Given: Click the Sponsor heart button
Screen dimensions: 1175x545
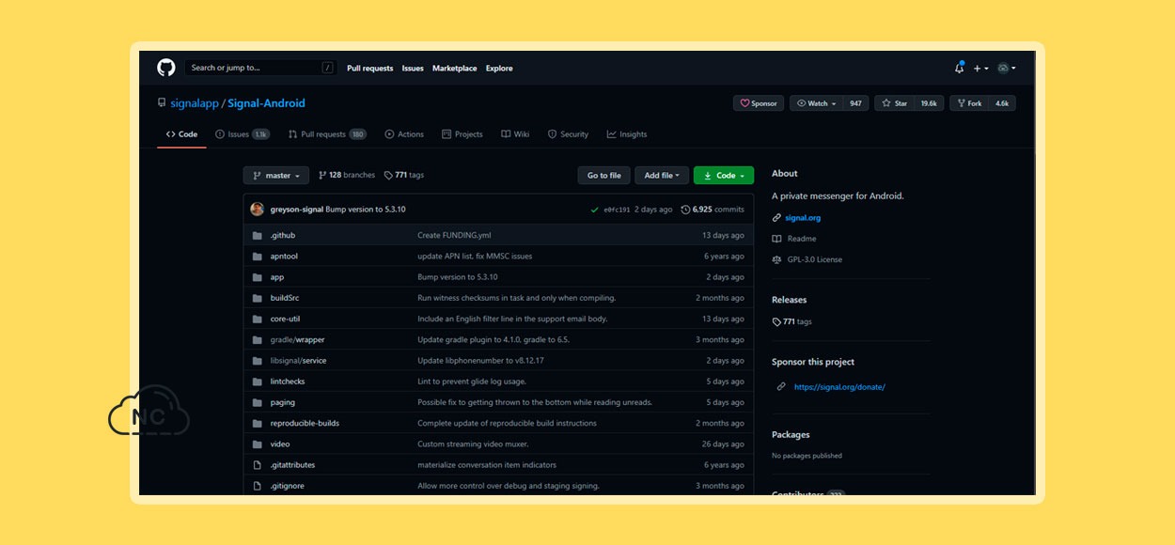Looking at the screenshot, I should [759, 103].
